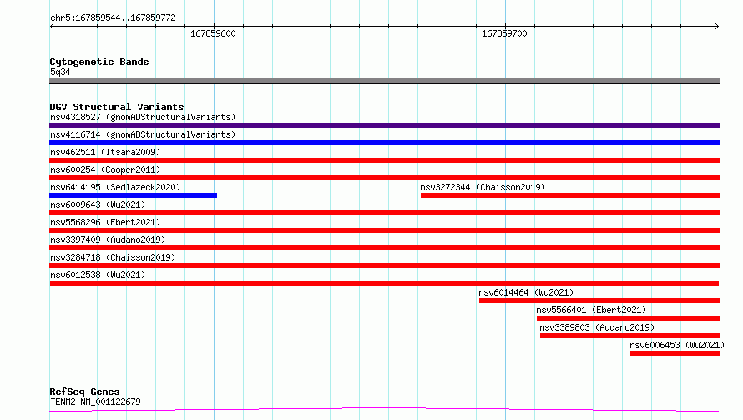Open variant nsv3272344 (Chaisson2019) label

(483, 187)
